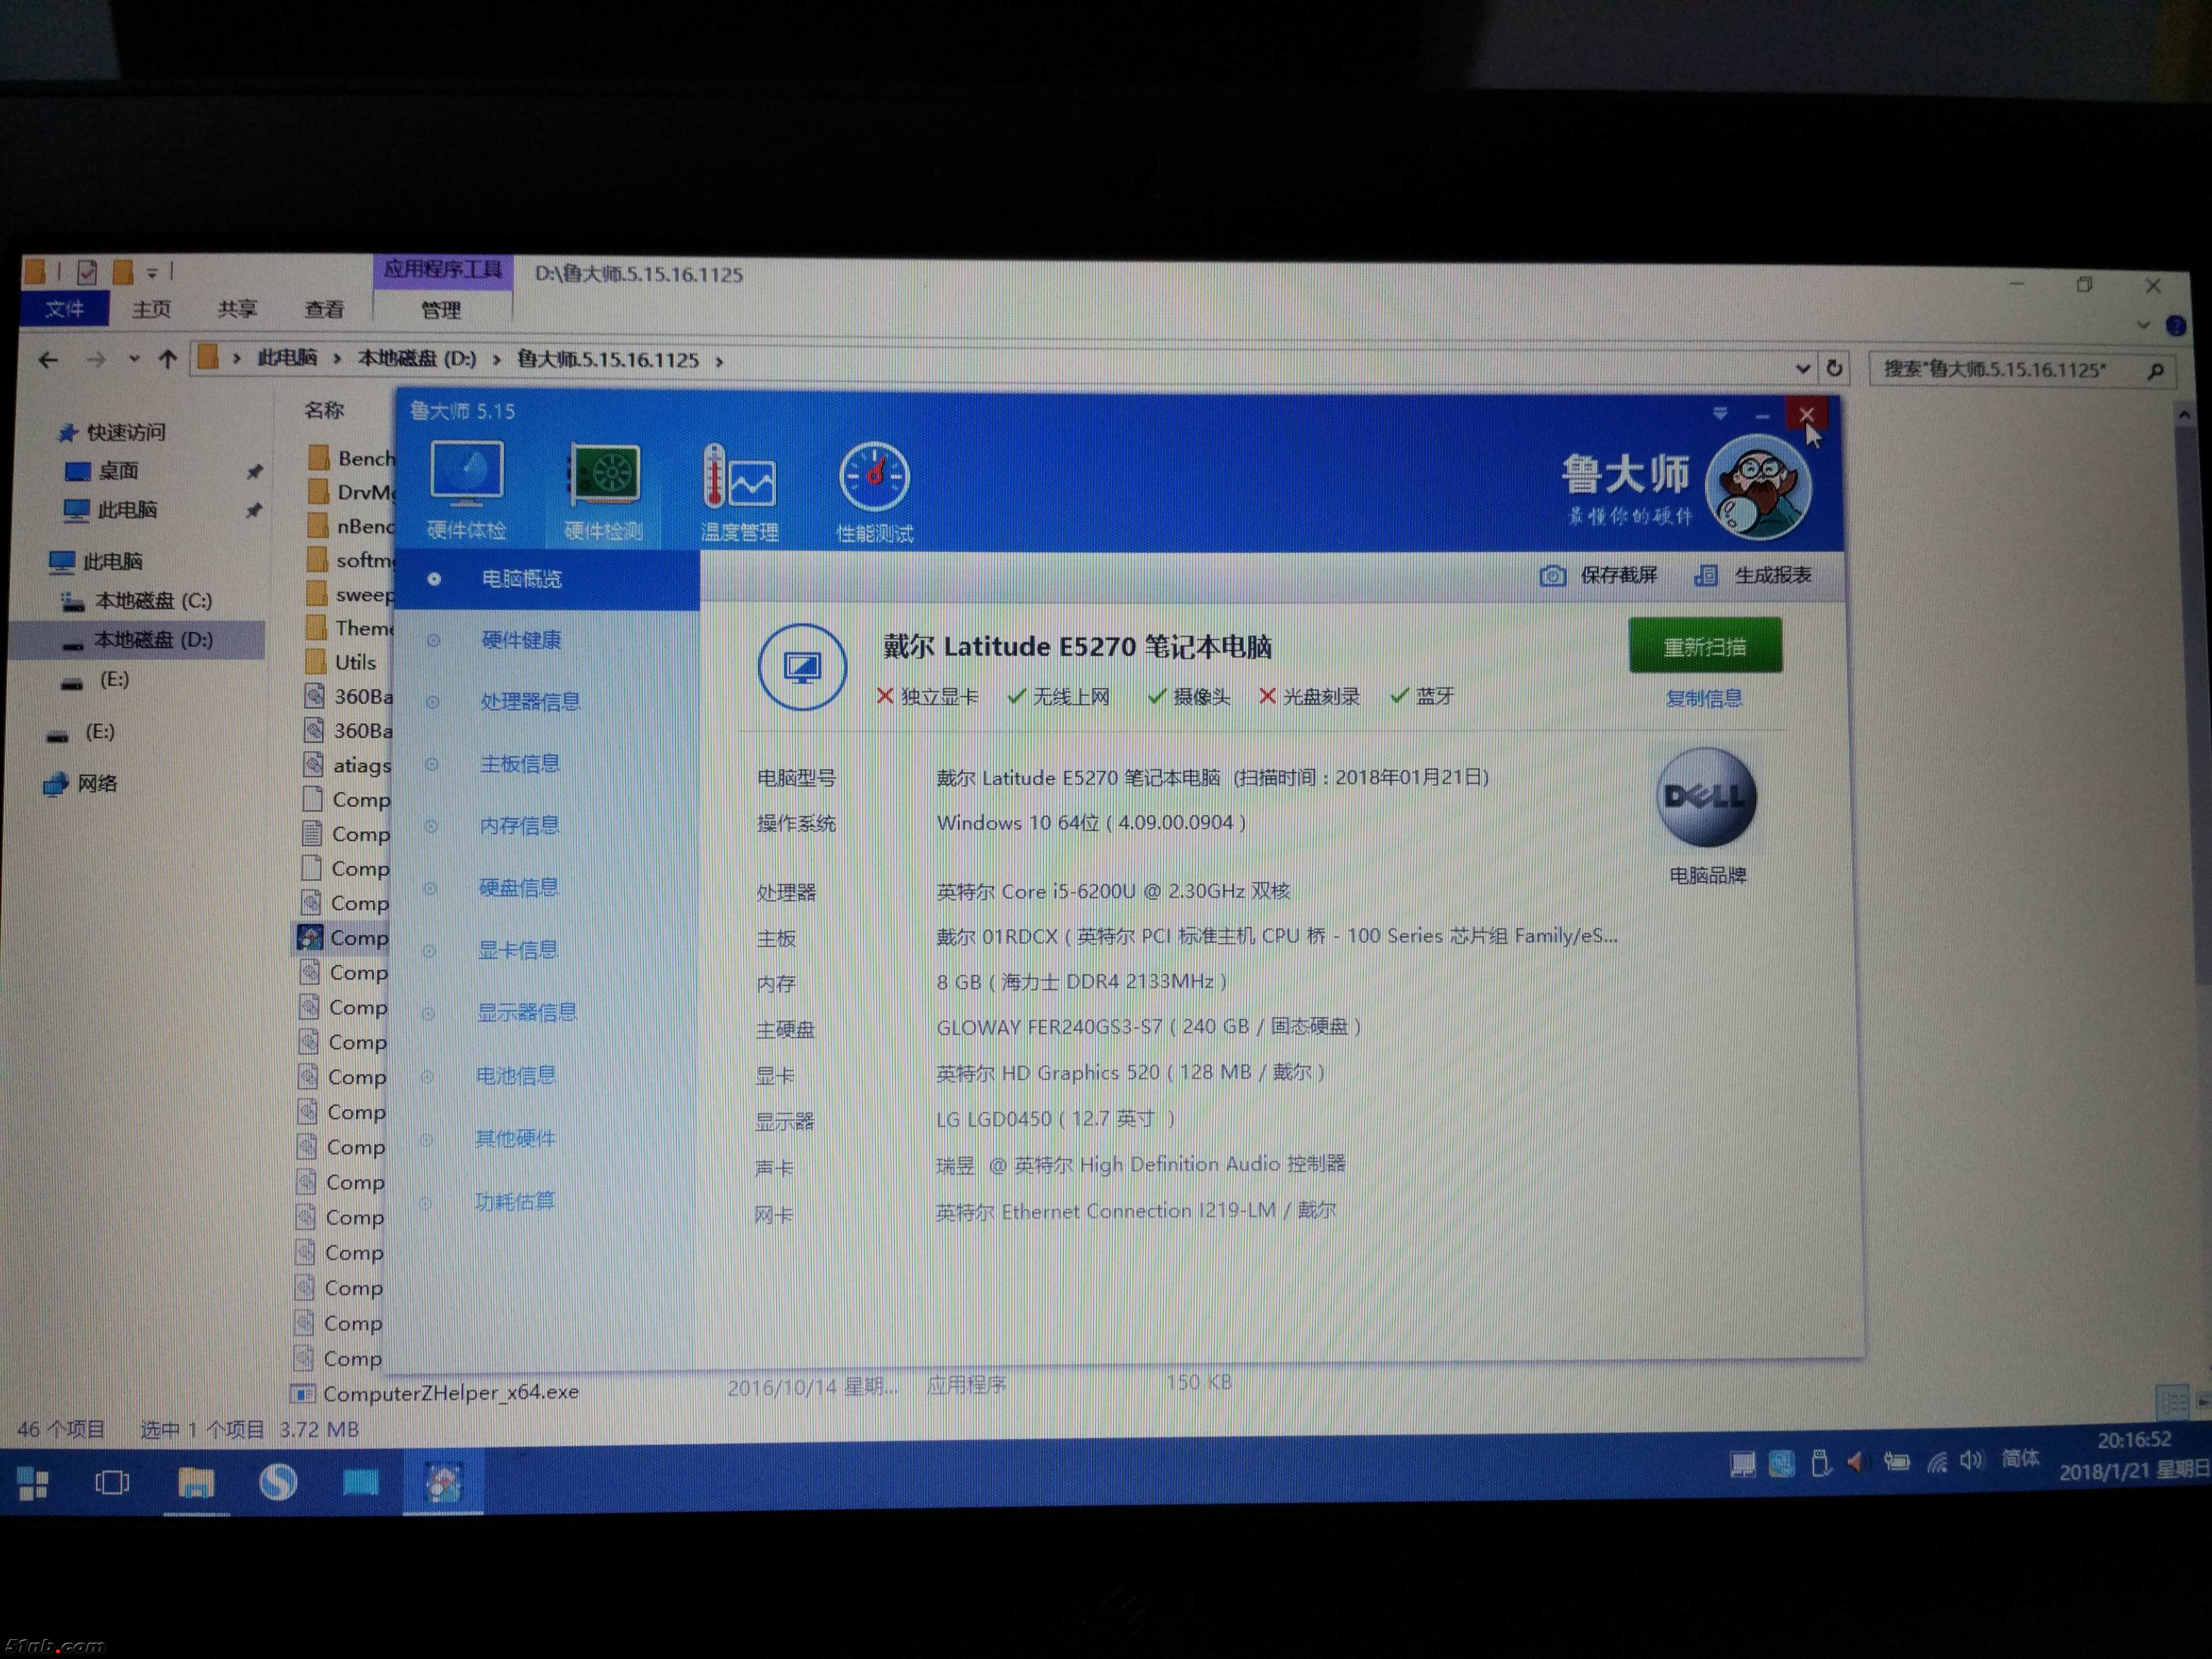Select 硬盘信息 in the sidebar

click(517, 887)
